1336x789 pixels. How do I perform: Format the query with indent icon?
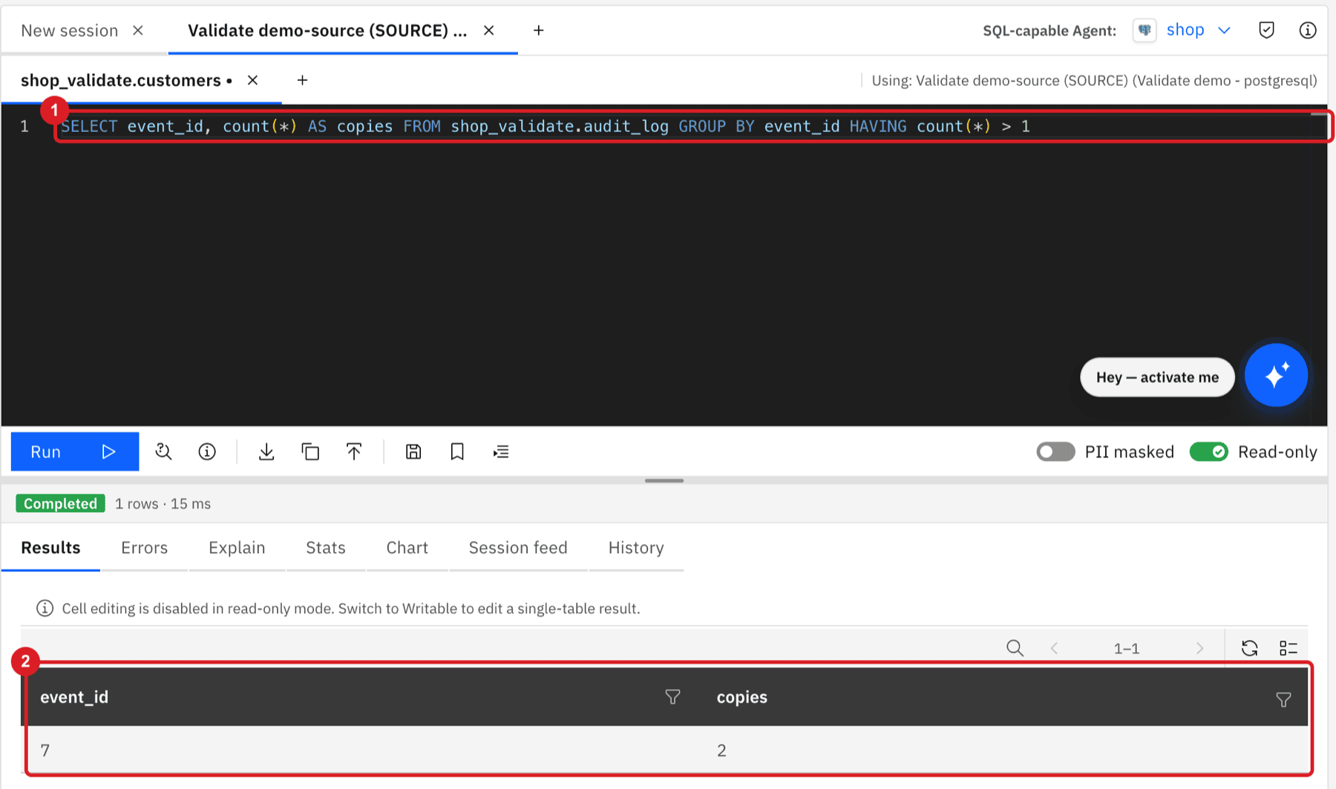[x=501, y=451]
